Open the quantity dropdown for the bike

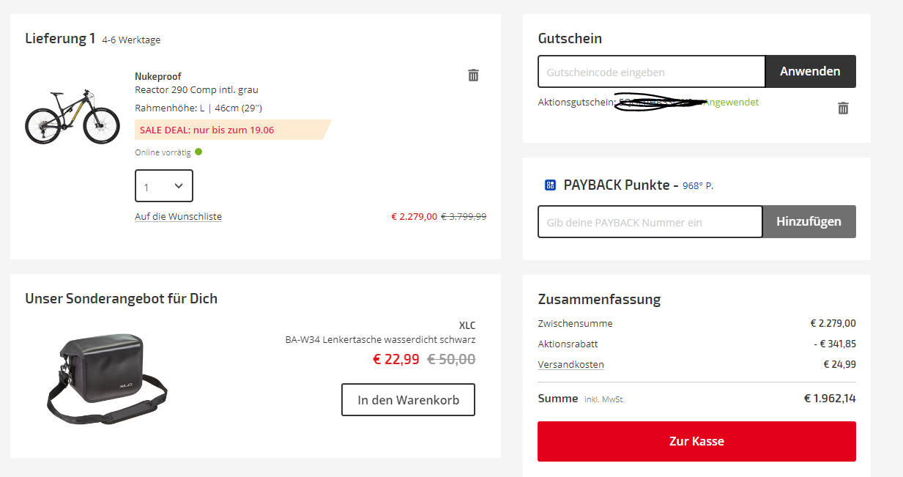[164, 186]
